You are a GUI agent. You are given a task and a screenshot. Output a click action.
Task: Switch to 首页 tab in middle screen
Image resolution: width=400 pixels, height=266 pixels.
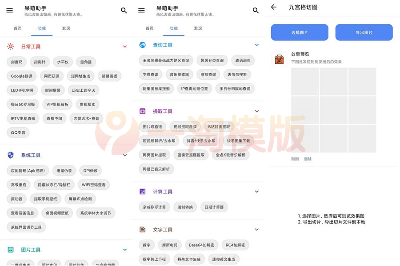[x=149, y=28]
